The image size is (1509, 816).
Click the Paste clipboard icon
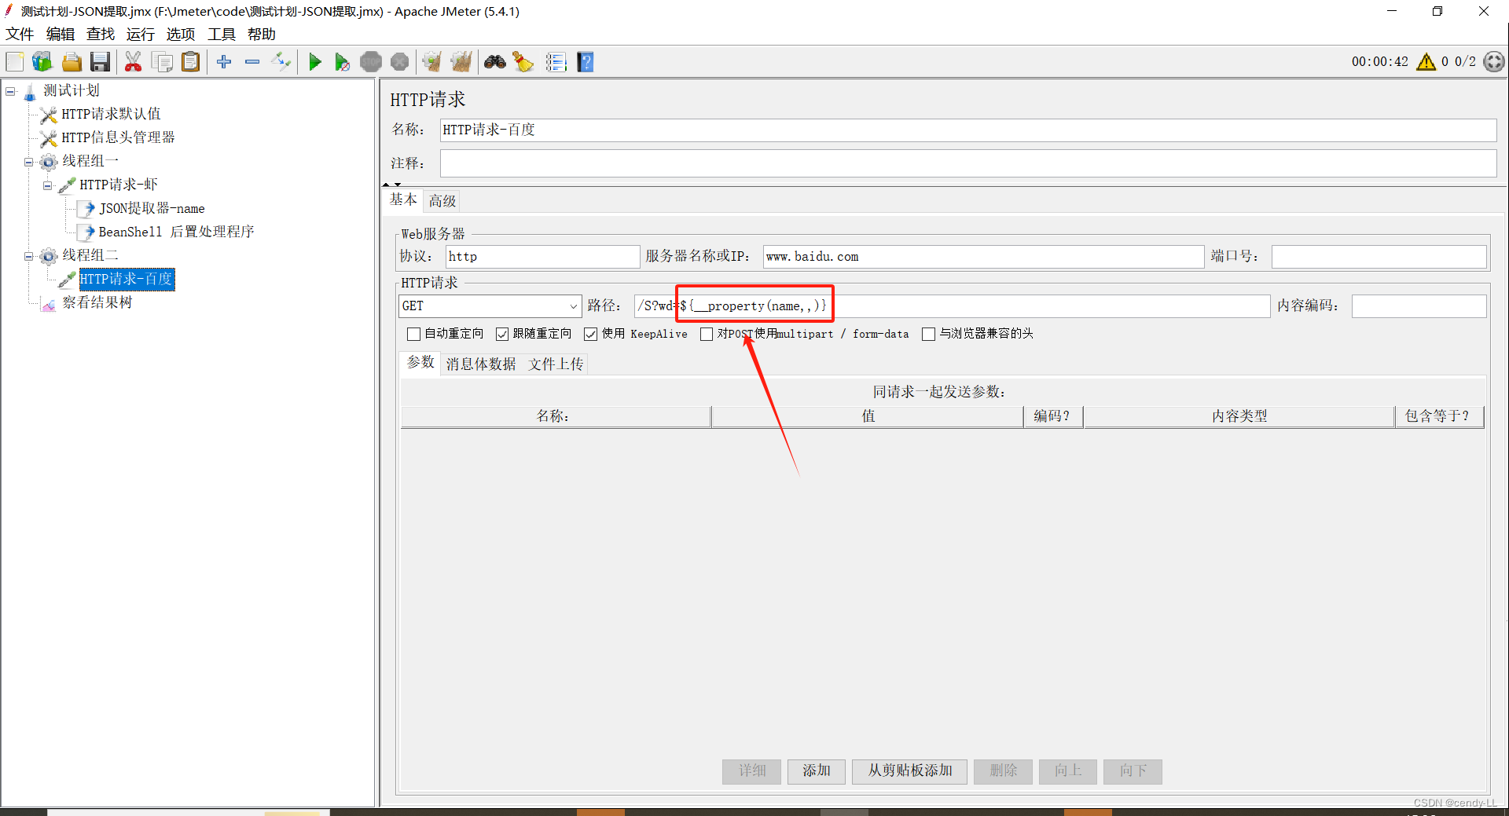coord(191,62)
